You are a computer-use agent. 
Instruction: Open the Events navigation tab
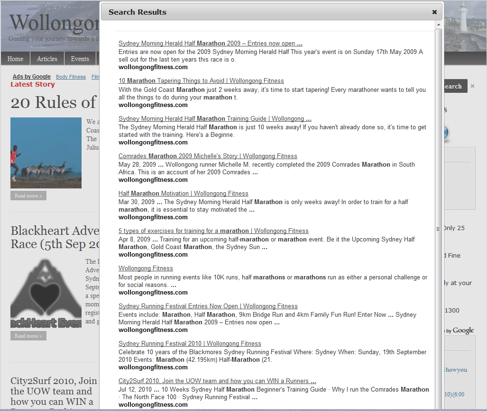point(80,59)
